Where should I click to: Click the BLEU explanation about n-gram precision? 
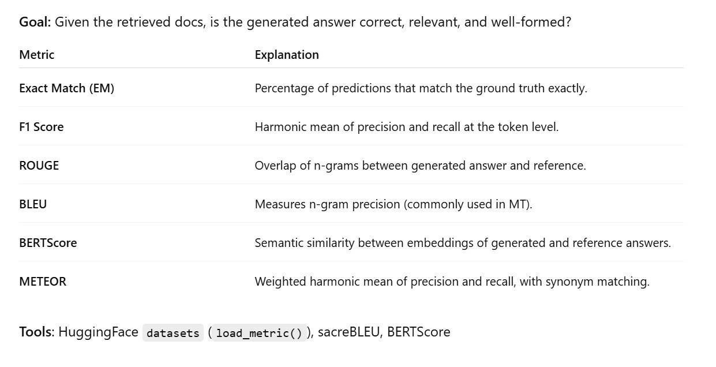(393, 204)
